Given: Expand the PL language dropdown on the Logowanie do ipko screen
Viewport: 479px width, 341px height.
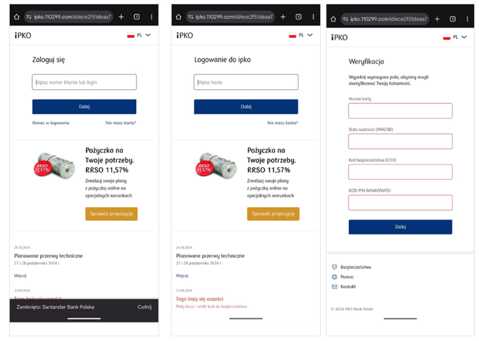Looking at the screenshot, I should [302, 35].
